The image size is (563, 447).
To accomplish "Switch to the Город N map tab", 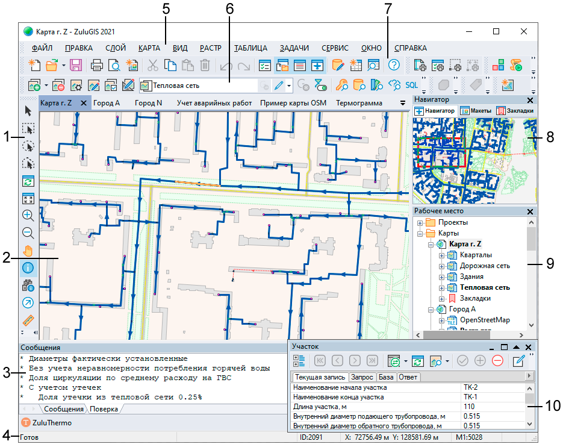I will tap(148, 103).
